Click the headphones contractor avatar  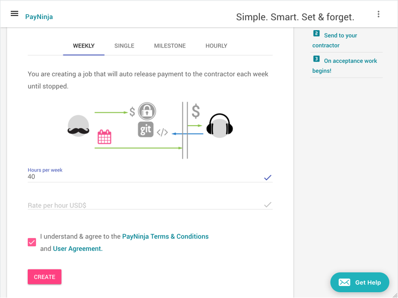coord(220,125)
